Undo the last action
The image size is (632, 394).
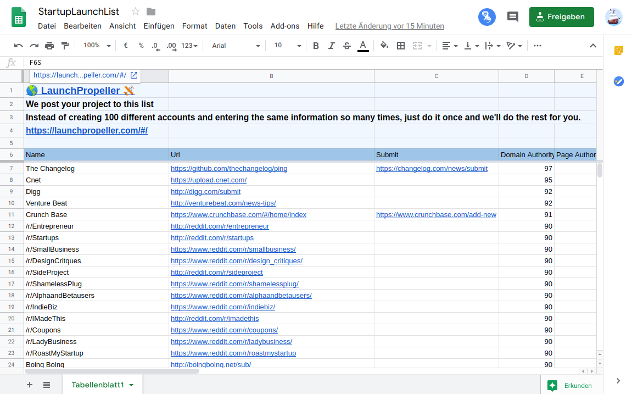tap(19, 46)
